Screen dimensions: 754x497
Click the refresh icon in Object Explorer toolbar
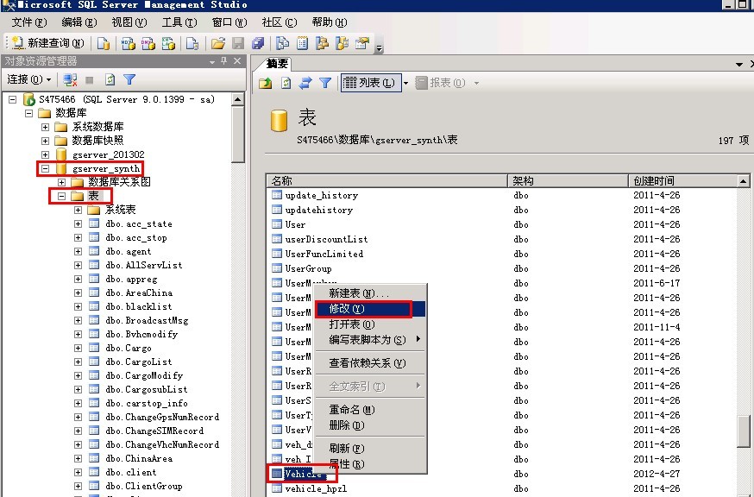point(110,79)
